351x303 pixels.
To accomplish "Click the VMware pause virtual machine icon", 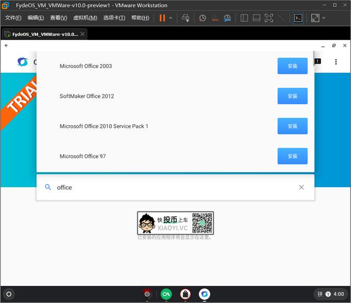I will point(162,18).
